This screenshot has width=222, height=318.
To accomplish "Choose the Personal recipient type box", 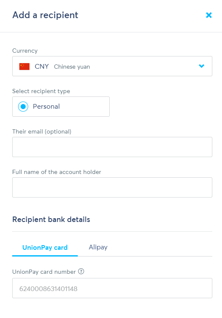I will coord(61,107).
